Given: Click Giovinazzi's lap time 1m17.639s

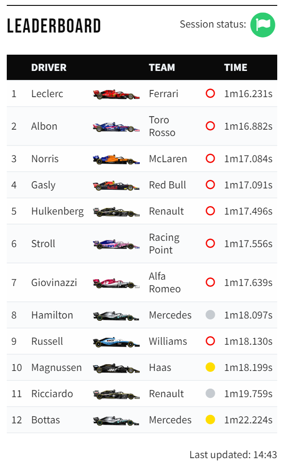Looking at the screenshot, I should pyautogui.click(x=248, y=283).
